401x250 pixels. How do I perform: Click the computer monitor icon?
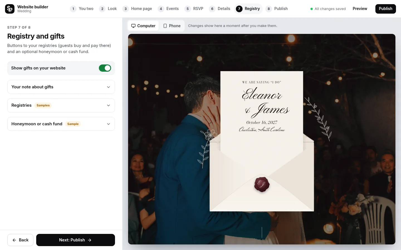pos(133,26)
